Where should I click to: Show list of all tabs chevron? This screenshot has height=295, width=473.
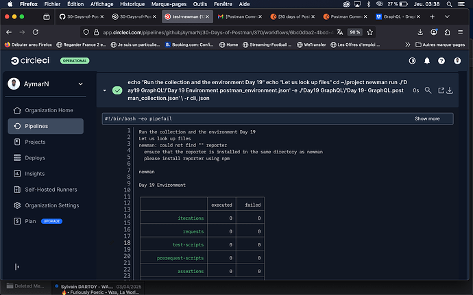[x=447, y=16]
